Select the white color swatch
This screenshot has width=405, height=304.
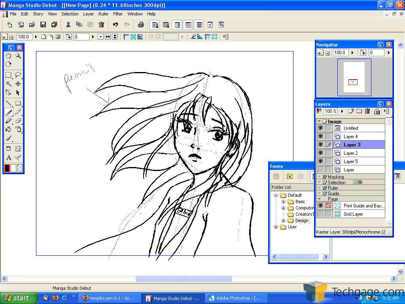(x=13, y=168)
